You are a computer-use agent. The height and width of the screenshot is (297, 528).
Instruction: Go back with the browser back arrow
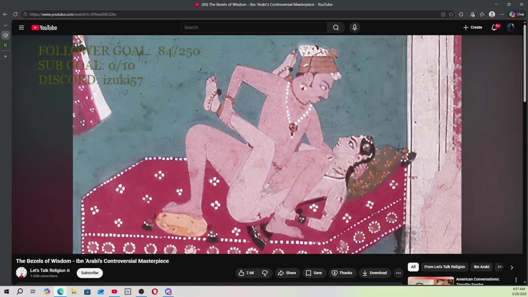coord(5,14)
